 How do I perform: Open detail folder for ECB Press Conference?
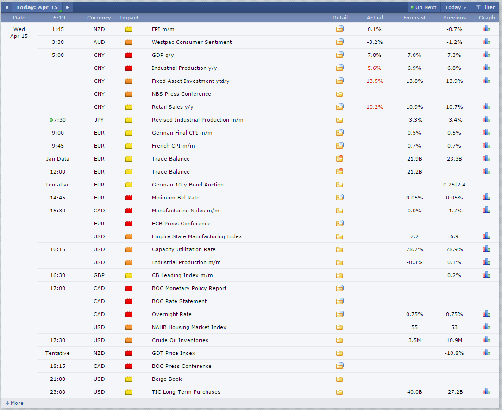pos(339,223)
